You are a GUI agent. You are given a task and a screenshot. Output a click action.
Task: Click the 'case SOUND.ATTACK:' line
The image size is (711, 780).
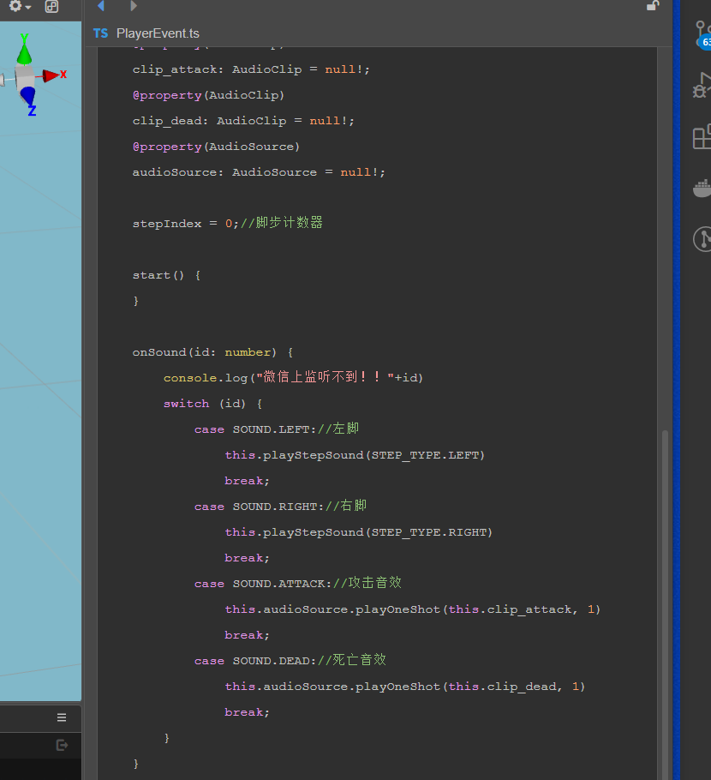263,584
